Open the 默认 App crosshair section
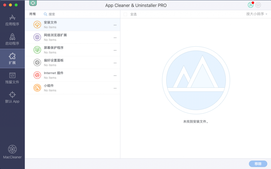This screenshot has width=271, height=169. [x=12, y=97]
